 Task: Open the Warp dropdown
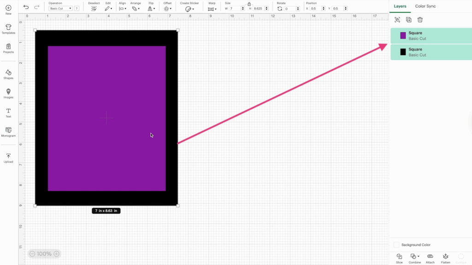pos(212,9)
